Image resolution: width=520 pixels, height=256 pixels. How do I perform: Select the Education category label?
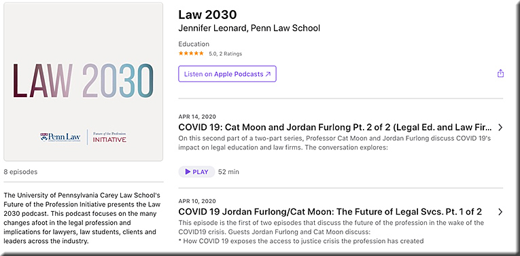coord(194,44)
